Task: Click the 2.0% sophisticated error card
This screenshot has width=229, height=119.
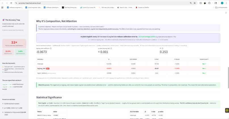Action: click(x=20, y=52)
